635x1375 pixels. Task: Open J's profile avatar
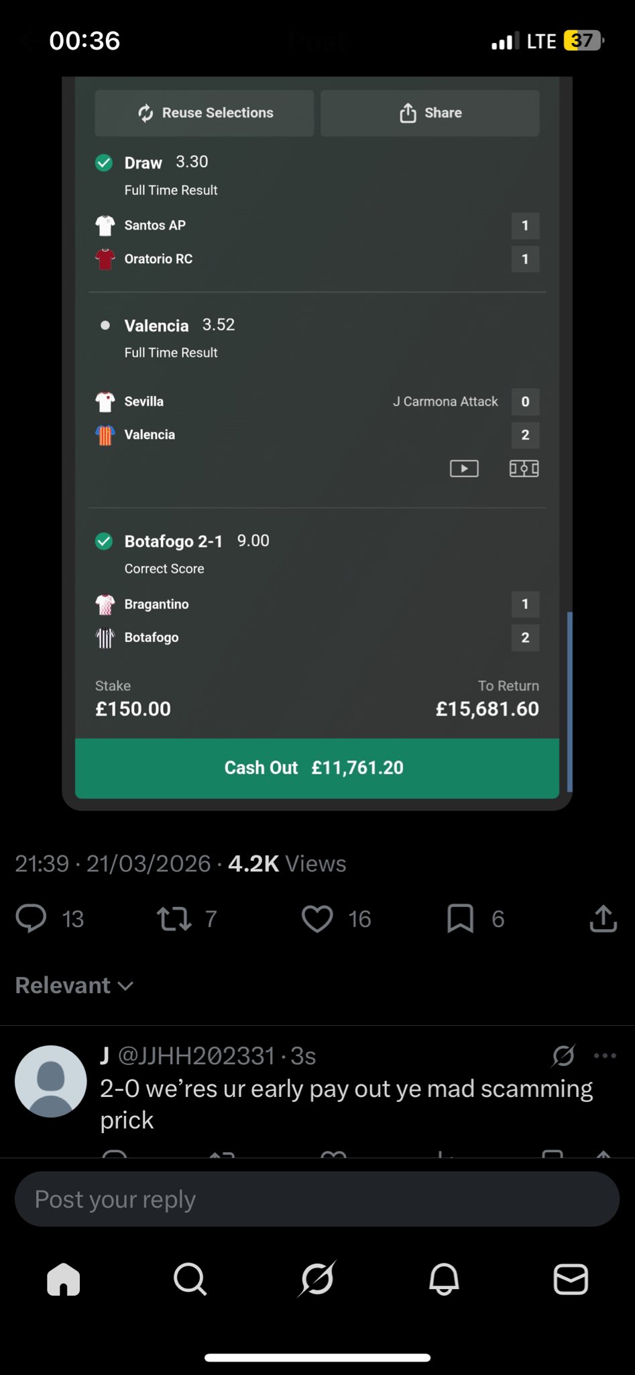(51, 1081)
